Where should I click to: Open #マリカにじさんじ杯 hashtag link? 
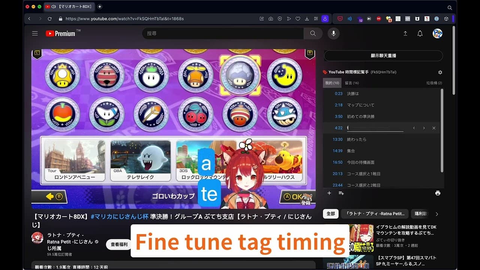pos(119,217)
